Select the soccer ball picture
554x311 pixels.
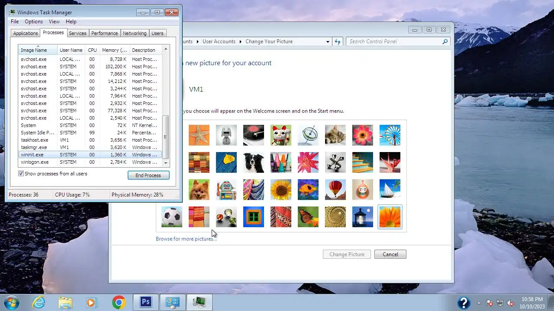click(x=172, y=217)
